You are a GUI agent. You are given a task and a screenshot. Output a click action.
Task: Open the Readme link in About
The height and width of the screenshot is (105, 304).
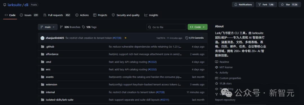224,62
